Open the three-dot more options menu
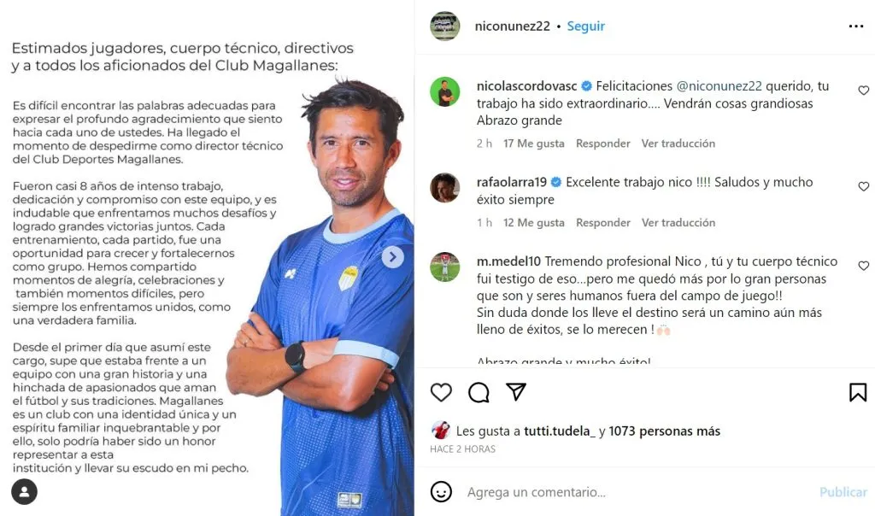The width and height of the screenshot is (875, 516). click(x=856, y=26)
